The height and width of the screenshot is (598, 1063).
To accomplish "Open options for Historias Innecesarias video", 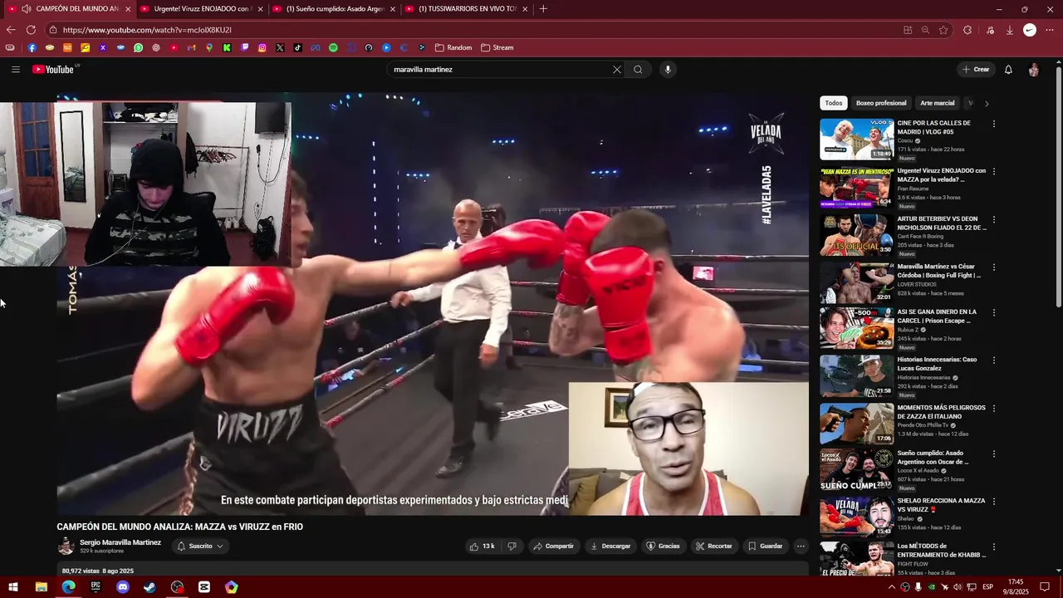I will (994, 360).
